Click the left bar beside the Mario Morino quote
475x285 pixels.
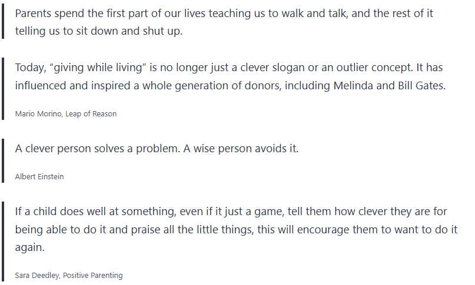(x=3, y=88)
